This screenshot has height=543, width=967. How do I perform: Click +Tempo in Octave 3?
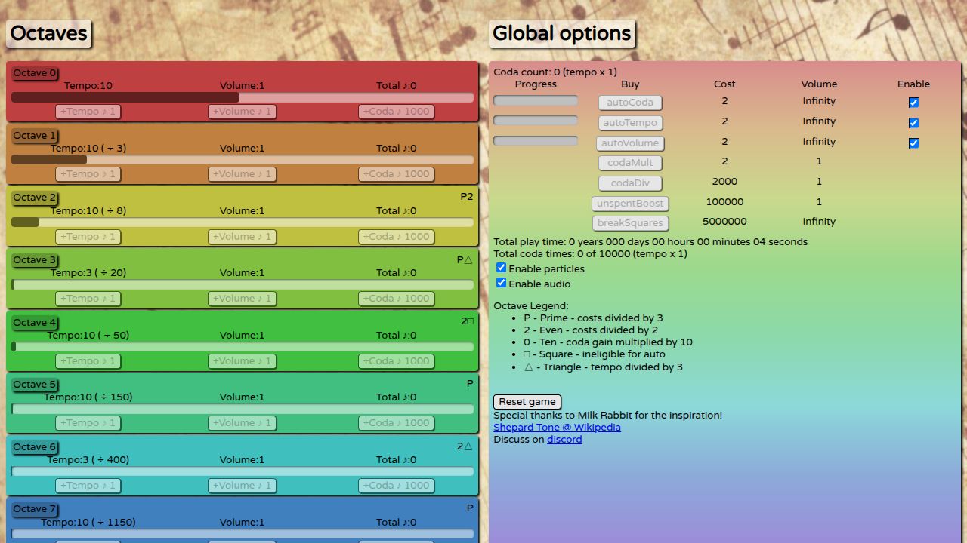pos(88,299)
